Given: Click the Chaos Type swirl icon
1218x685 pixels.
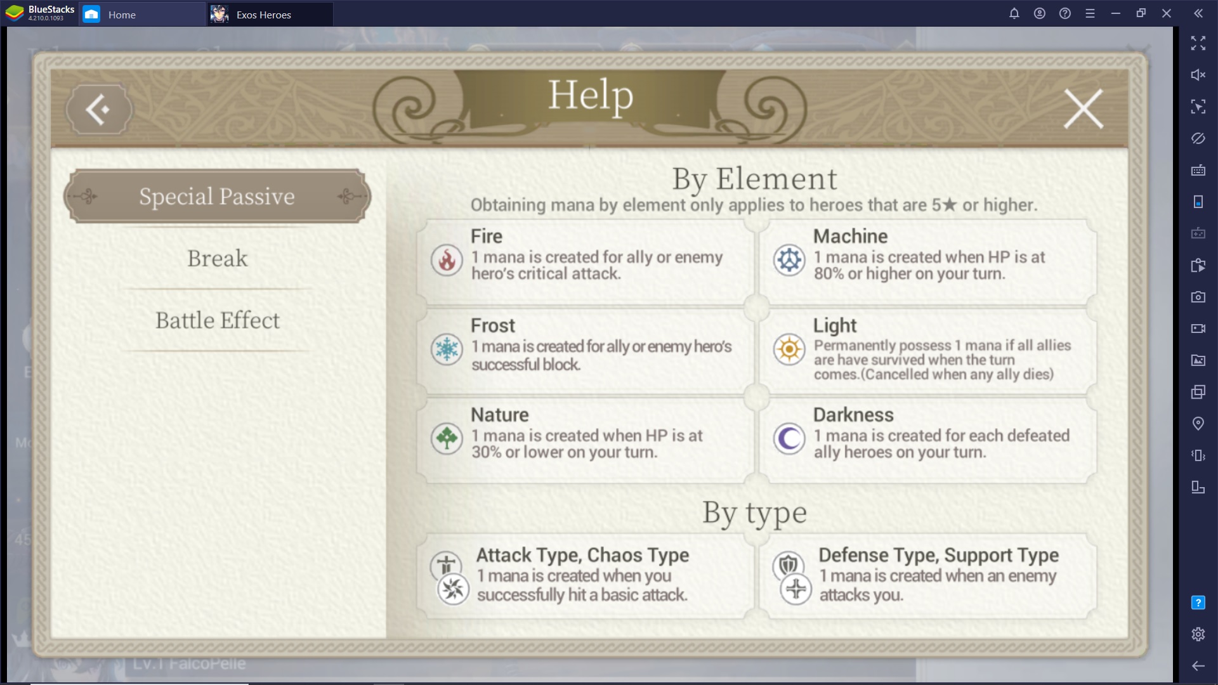Looking at the screenshot, I should (454, 589).
